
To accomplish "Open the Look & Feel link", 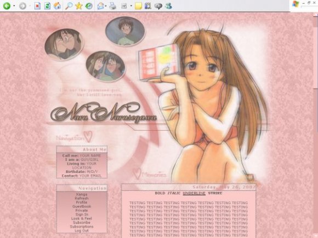I will pos(82,218).
